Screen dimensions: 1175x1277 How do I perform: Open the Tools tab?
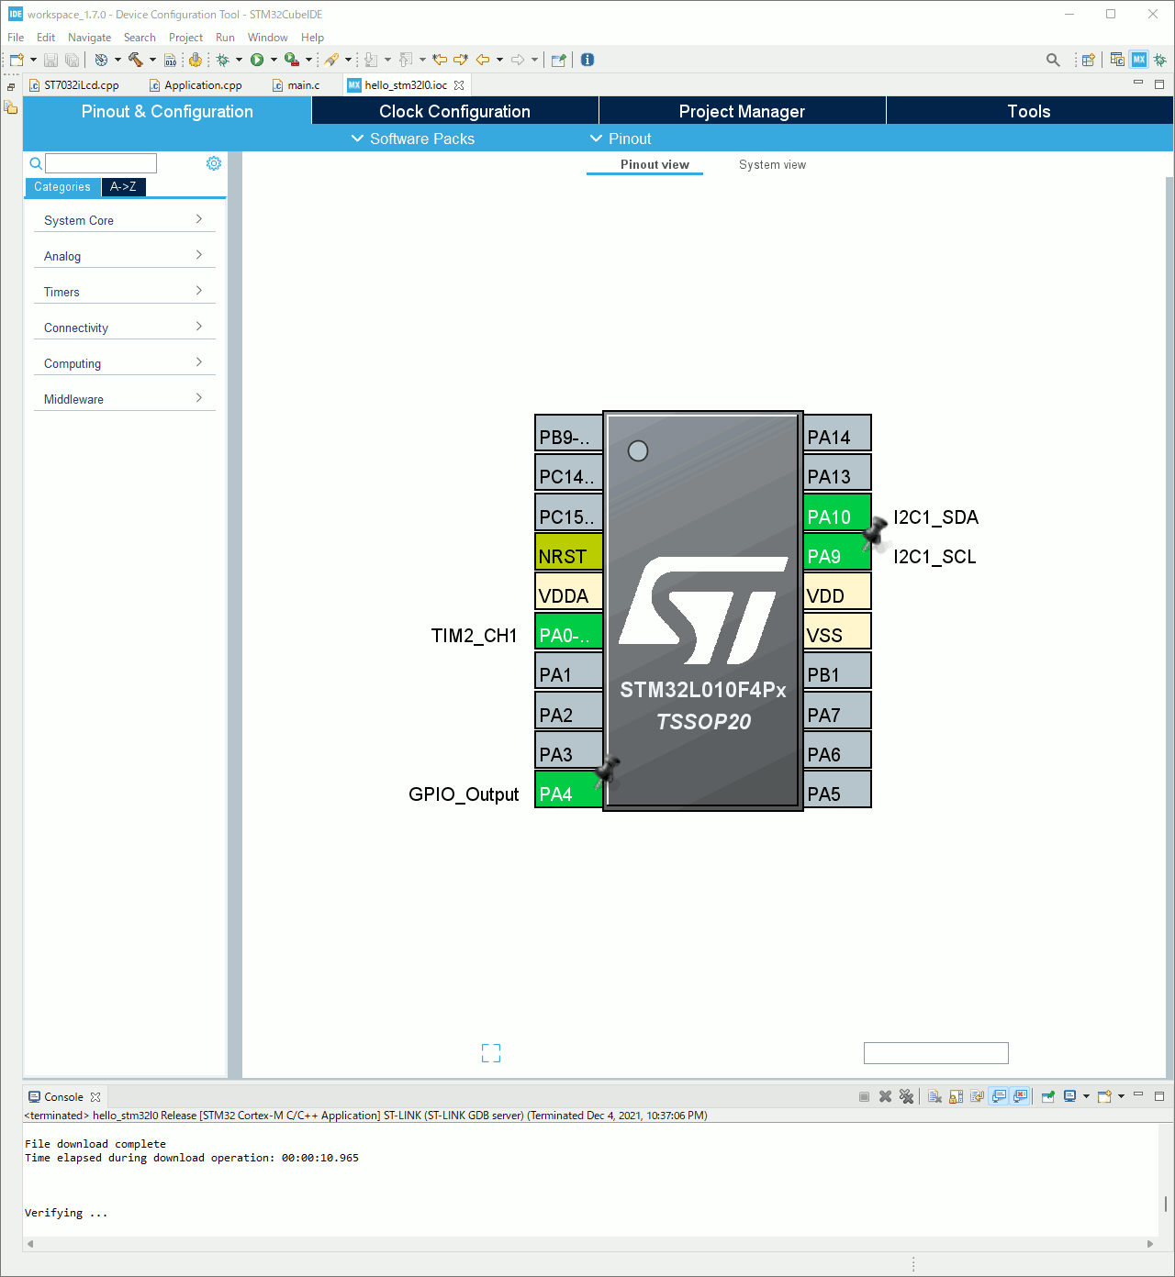pyautogui.click(x=1029, y=111)
